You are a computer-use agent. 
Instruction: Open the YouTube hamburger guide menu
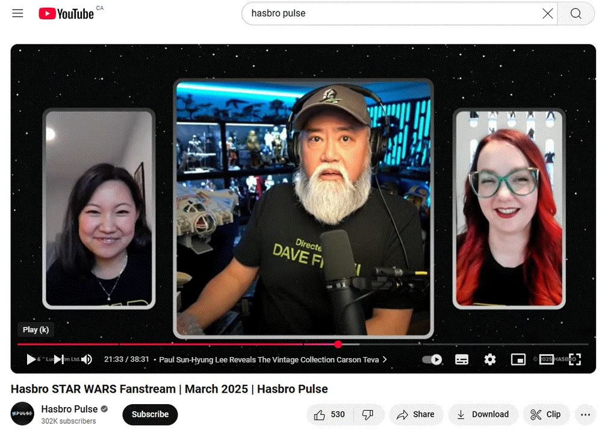tap(17, 13)
